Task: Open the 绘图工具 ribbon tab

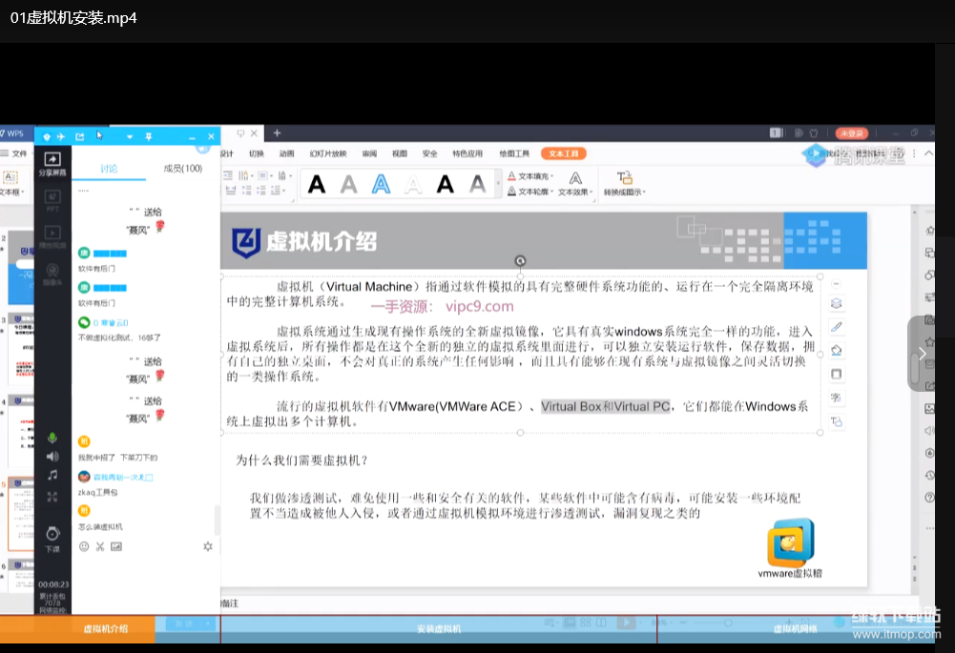Action: click(514, 154)
